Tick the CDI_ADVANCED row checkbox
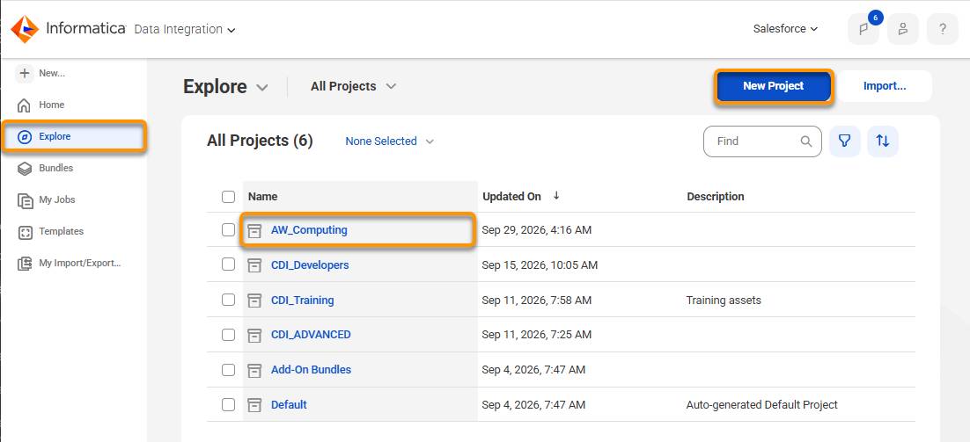970x442 pixels. click(x=228, y=335)
